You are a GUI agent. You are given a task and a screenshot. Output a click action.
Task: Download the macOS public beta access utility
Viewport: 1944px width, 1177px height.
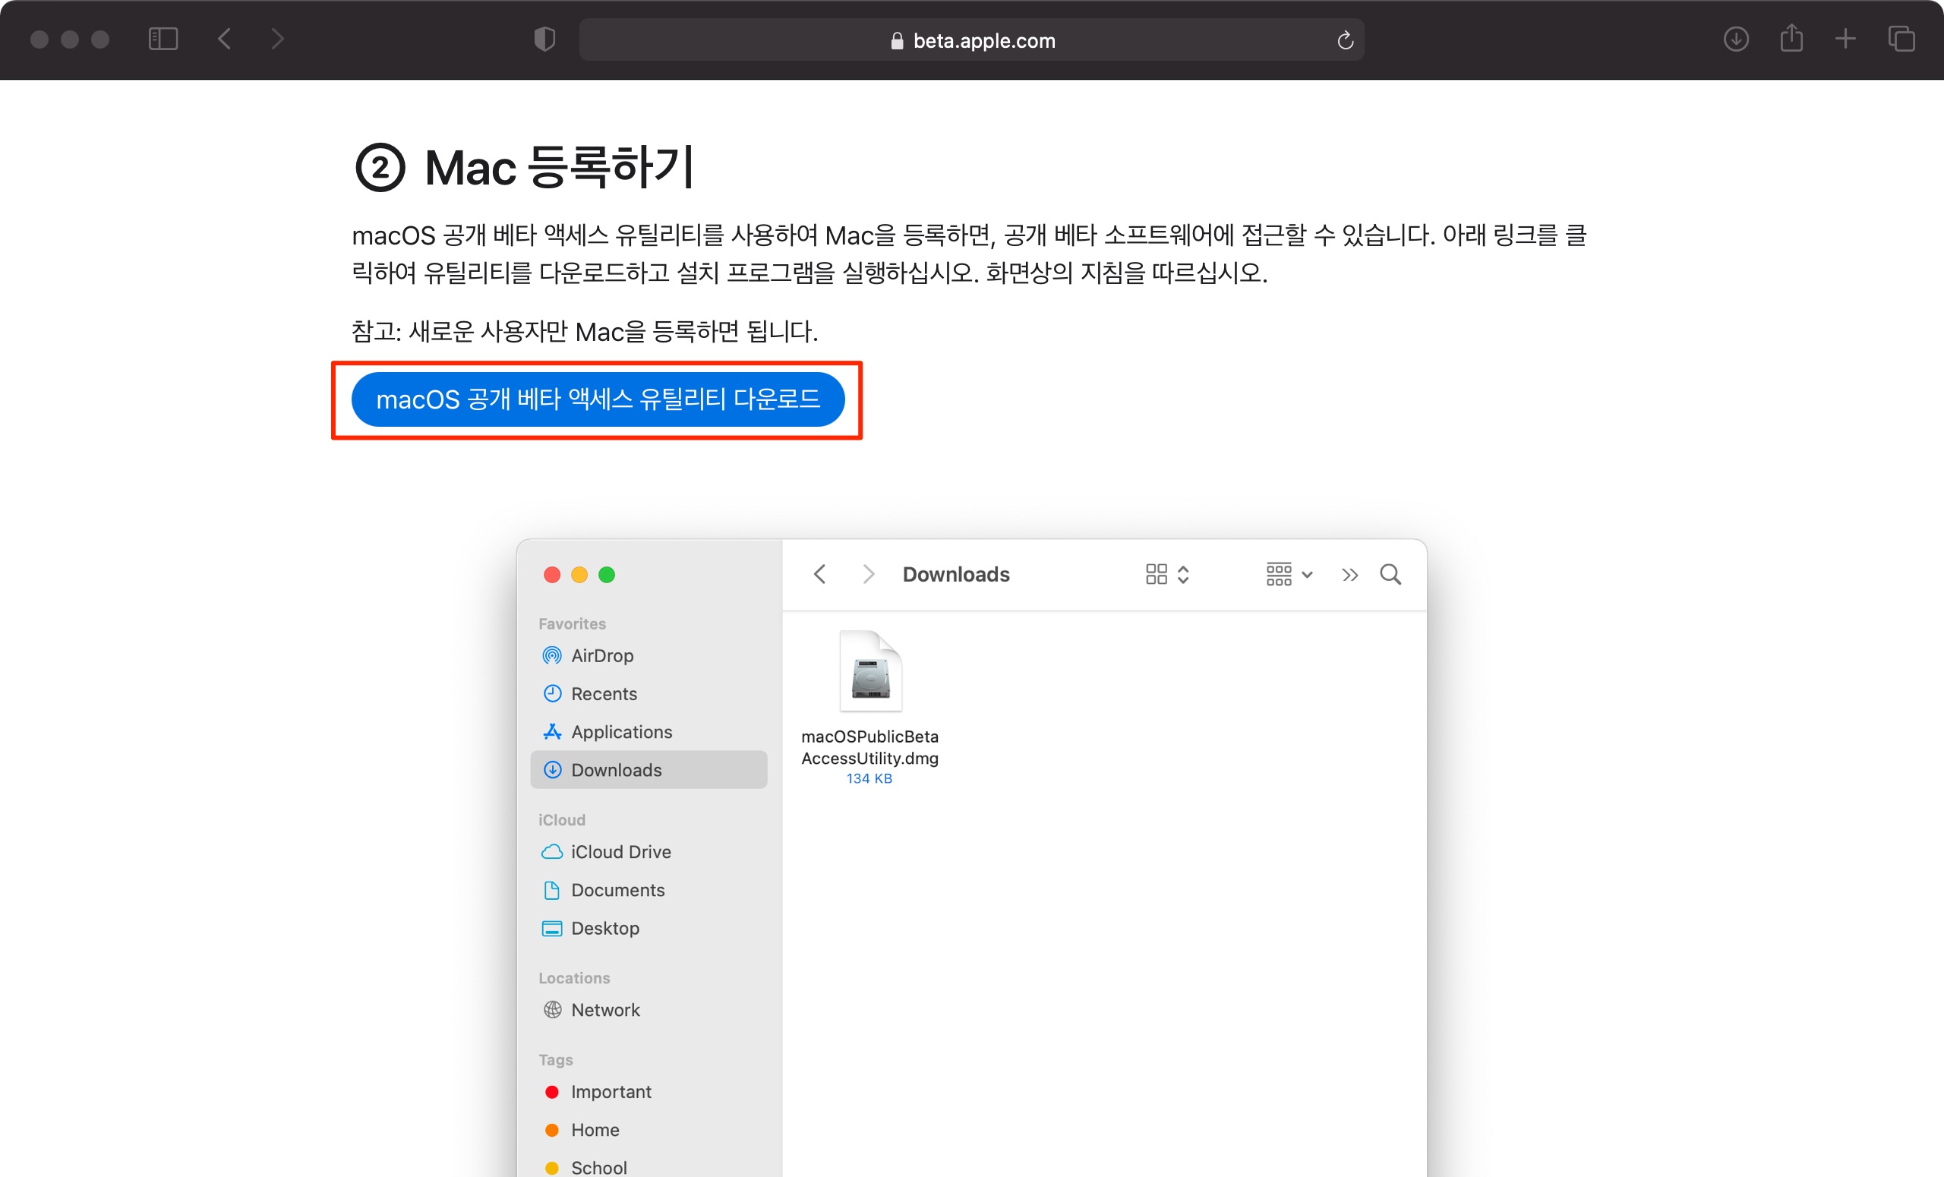pos(597,399)
